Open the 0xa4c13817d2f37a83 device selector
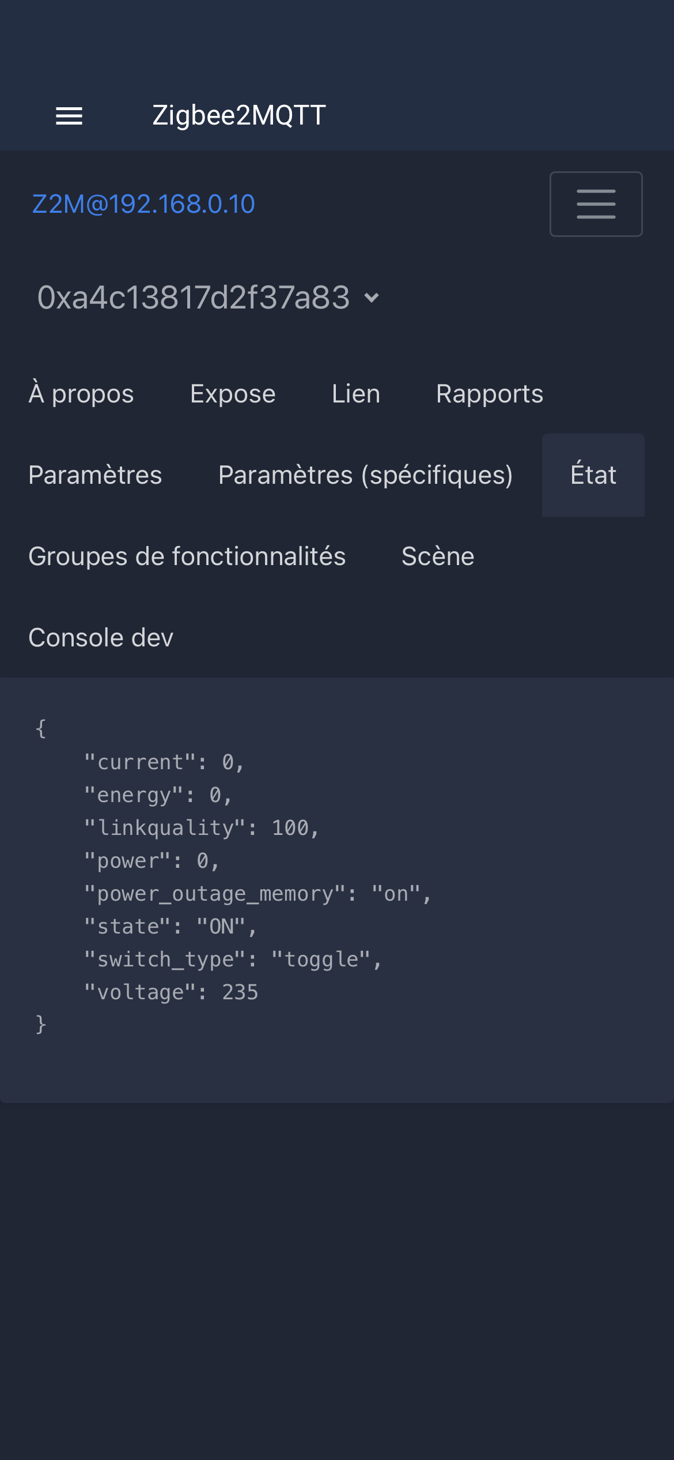 pyautogui.click(x=208, y=298)
